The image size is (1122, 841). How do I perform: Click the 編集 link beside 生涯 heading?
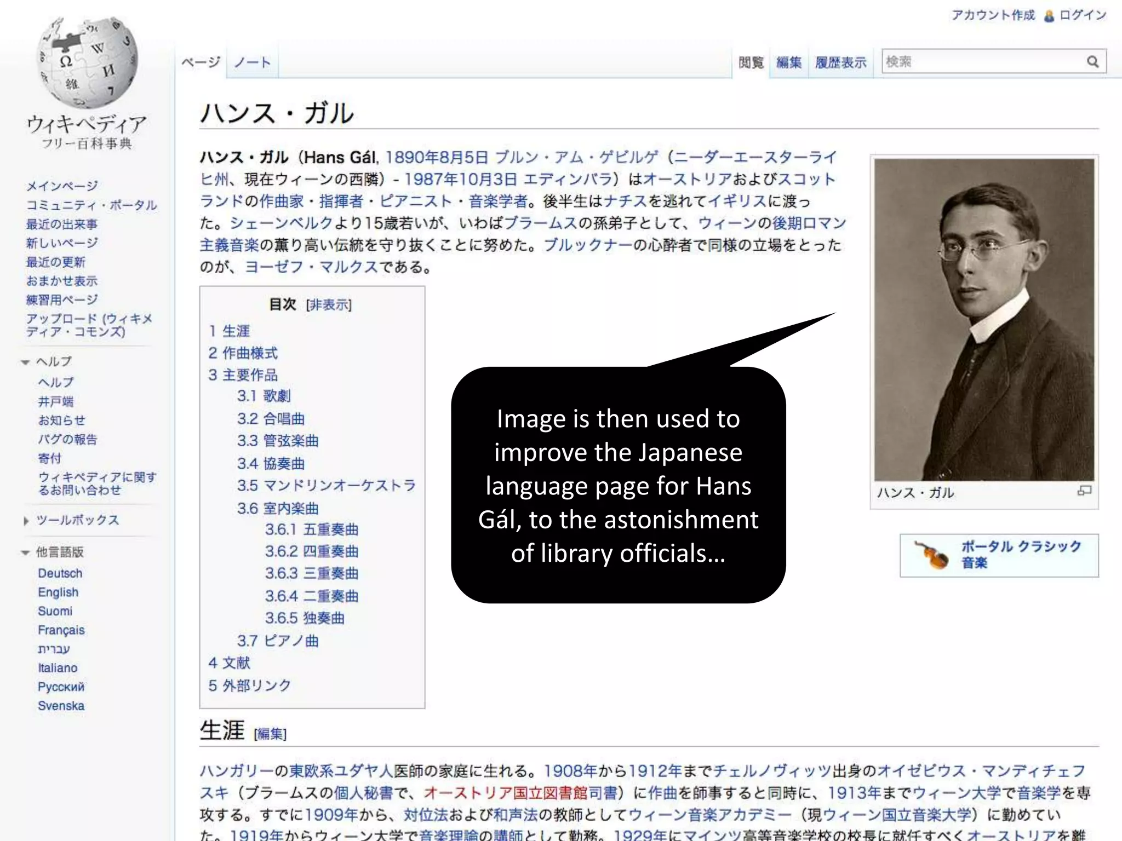(270, 734)
